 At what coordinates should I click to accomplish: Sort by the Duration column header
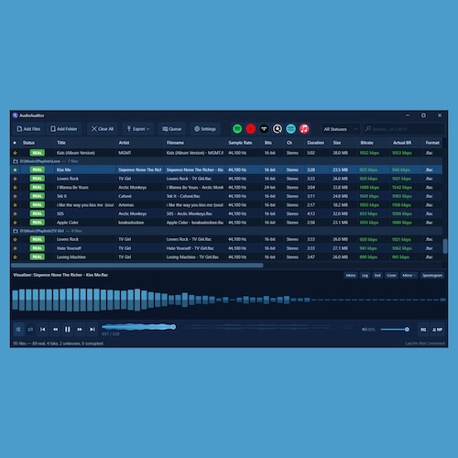pos(316,143)
